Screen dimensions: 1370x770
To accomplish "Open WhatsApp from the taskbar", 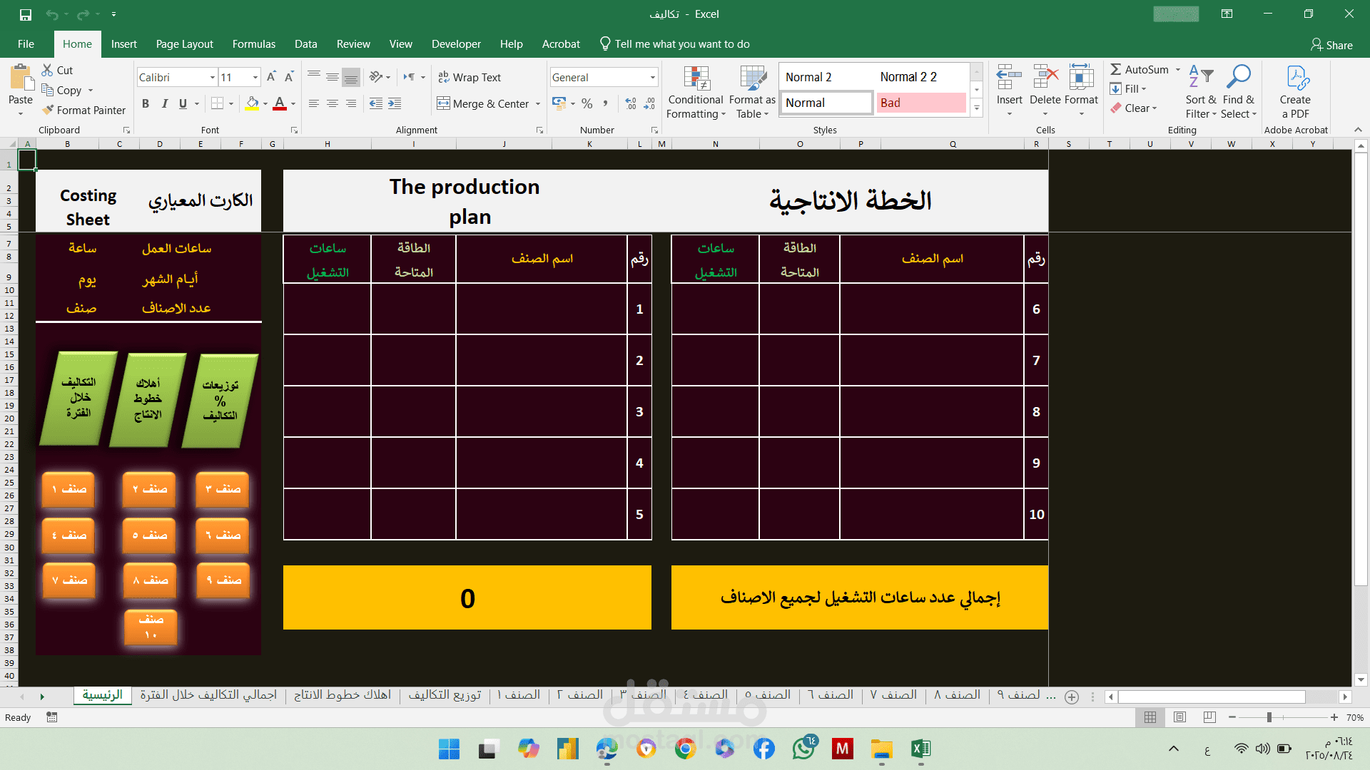I will (x=803, y=749).
